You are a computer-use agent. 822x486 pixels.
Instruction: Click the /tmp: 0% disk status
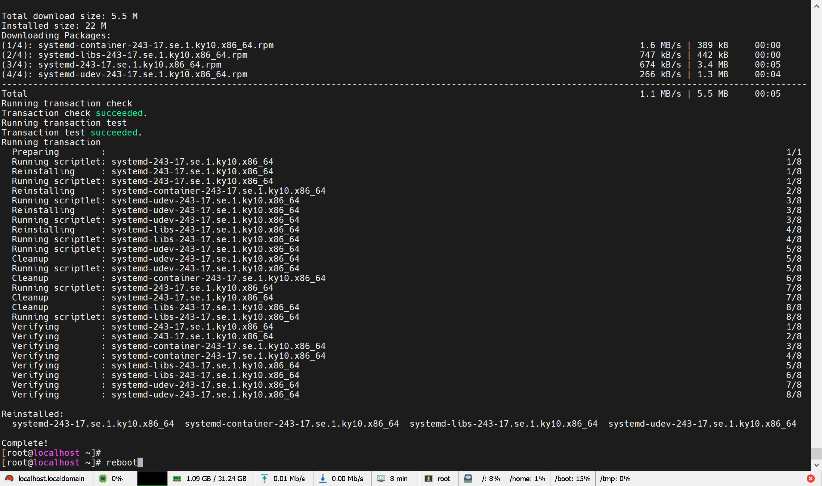pyautogui.click(x=615, y=479)
